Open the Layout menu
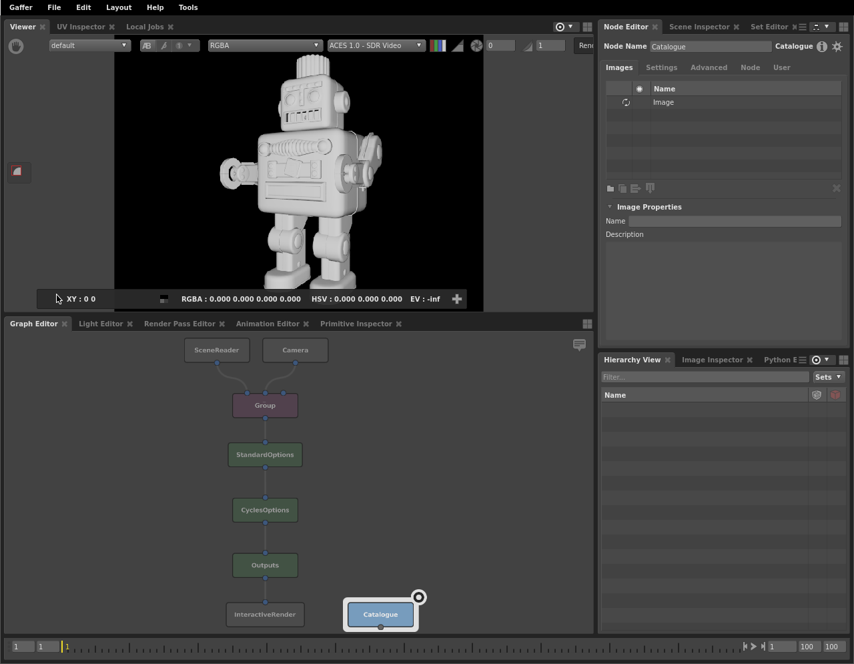The height and width of the screenshot is (664, 854). point(119,7)
